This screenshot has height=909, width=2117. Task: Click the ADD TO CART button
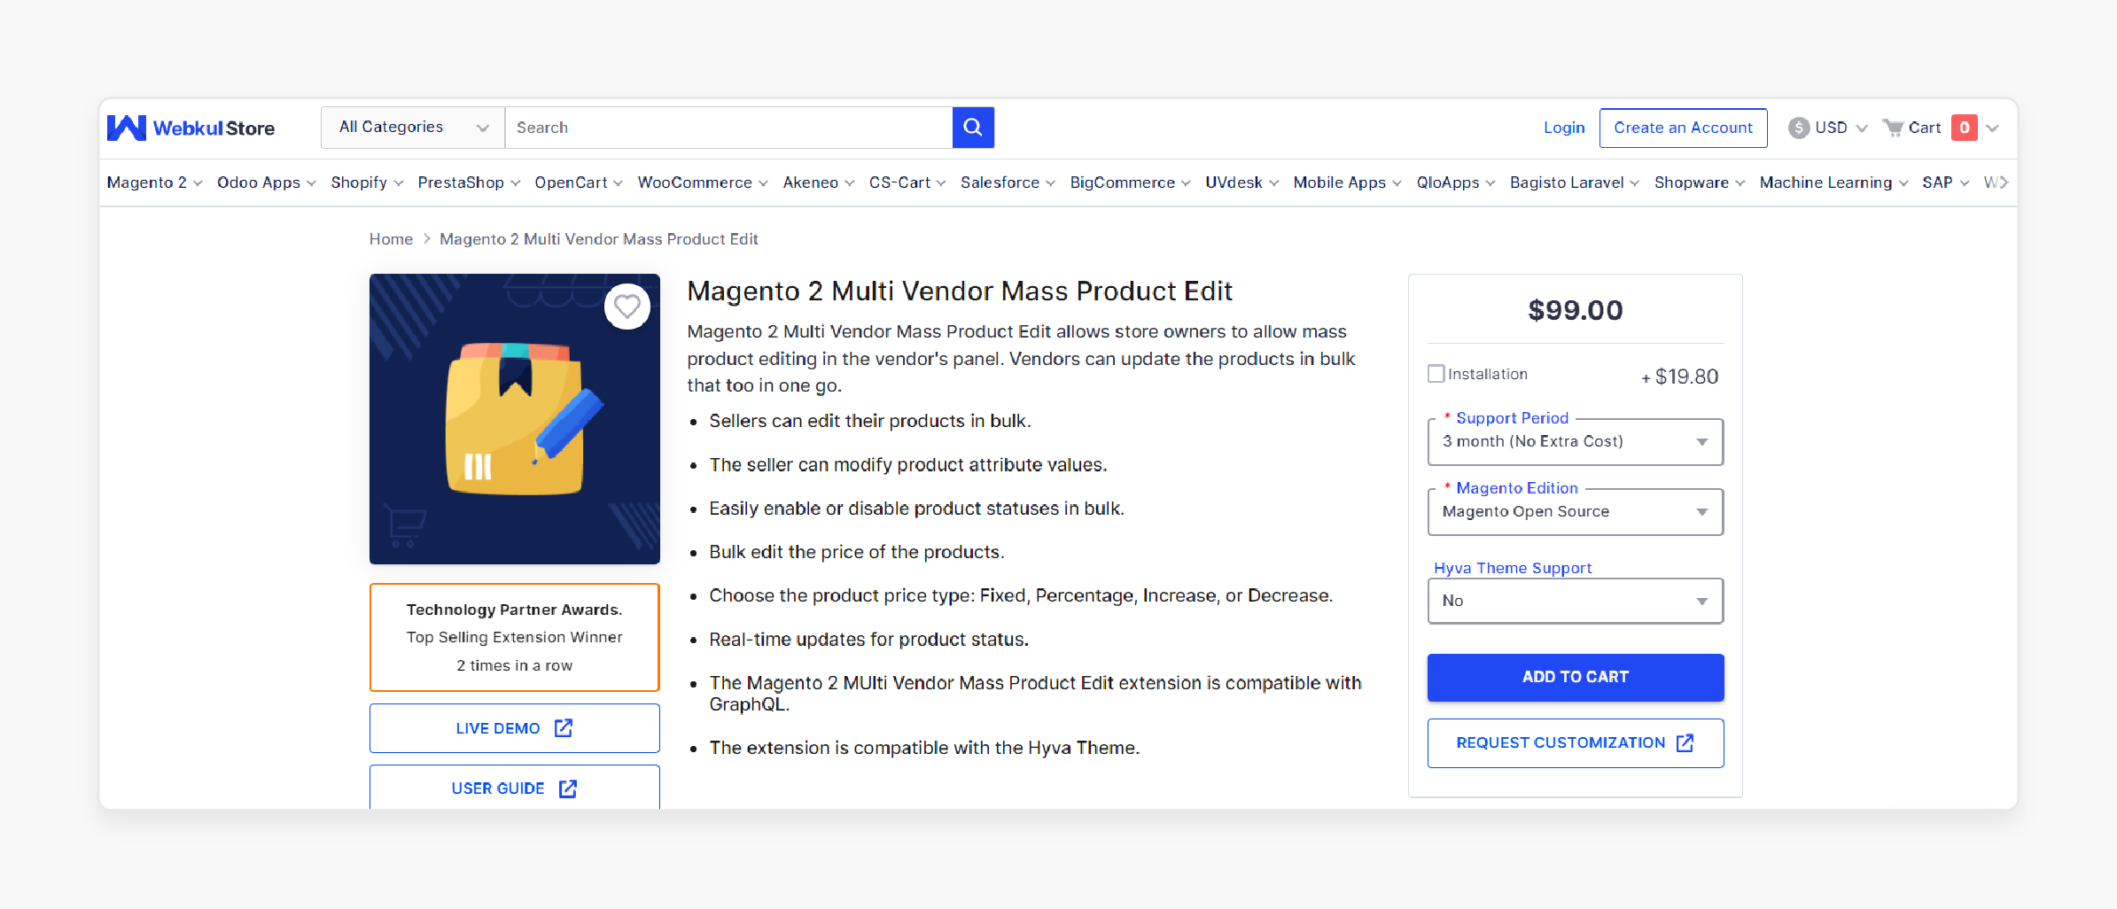coord(1576,677)
